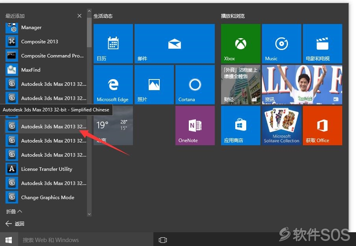Viewport: 356px width, 246px height.
Task: Open Composite Command Pro... entry
Action: (46, 55)
